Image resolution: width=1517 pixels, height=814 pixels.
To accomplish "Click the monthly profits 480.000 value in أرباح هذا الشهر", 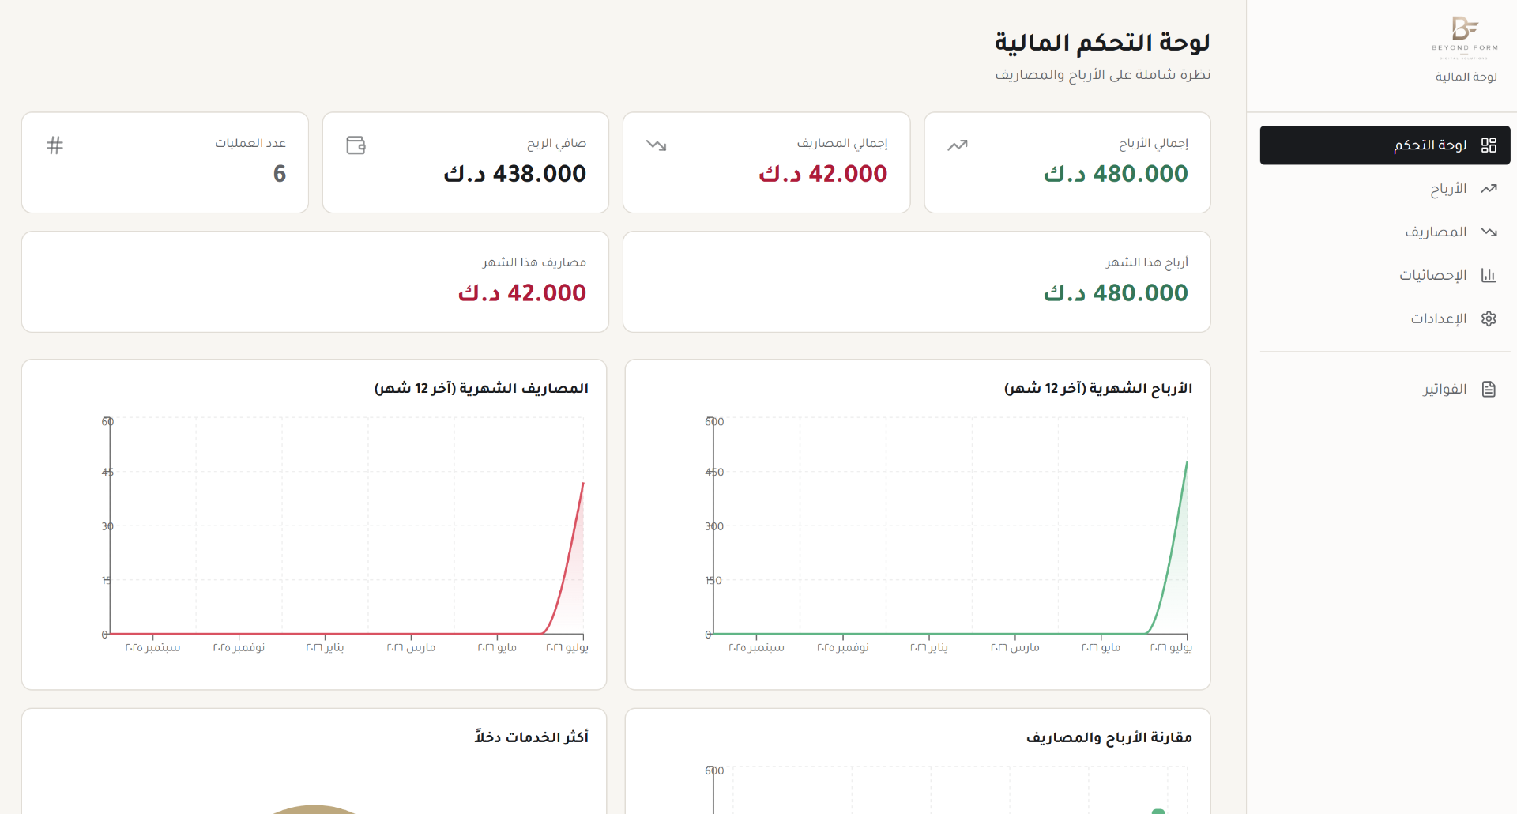I will pos(1116,293).
